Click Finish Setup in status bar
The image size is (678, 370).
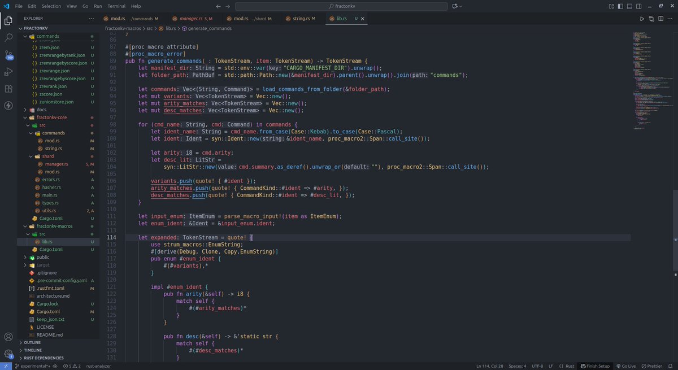594,366
